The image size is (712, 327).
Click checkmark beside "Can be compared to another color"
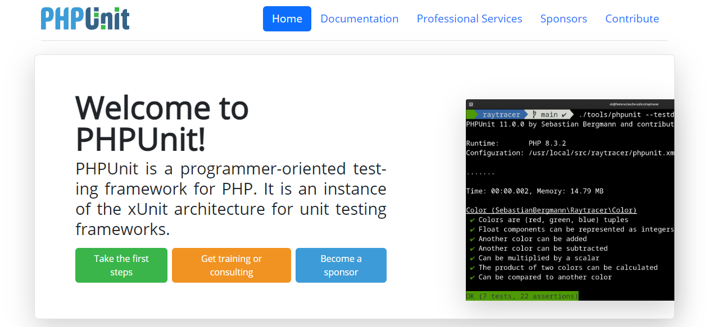pyautogui.click(x=473, y=277)
